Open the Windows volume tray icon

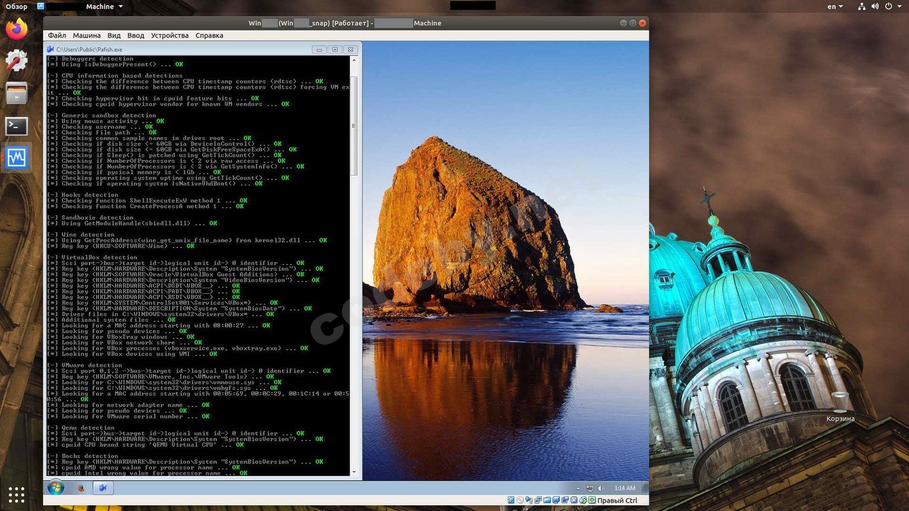pos(601,488)
